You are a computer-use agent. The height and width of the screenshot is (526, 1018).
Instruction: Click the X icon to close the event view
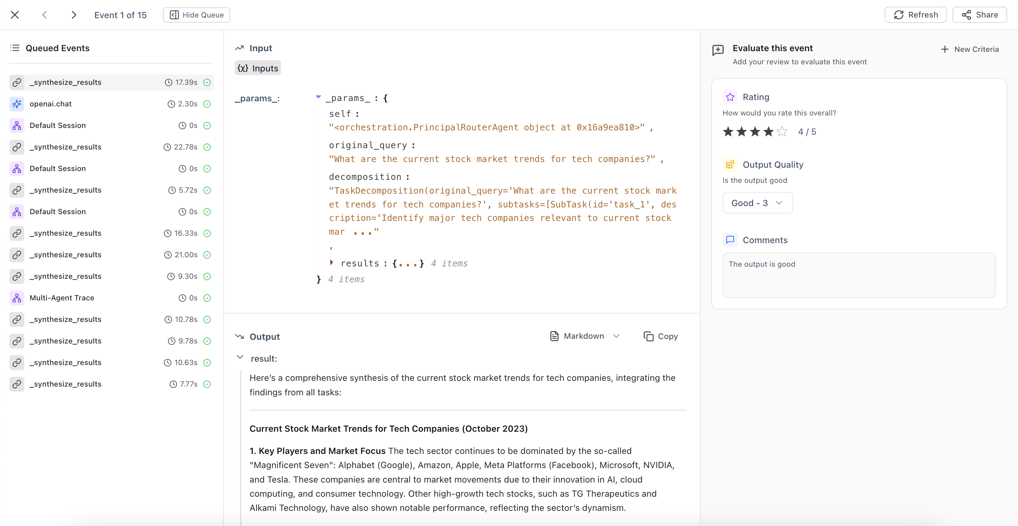pyautogui.click(x=14, y=15)
